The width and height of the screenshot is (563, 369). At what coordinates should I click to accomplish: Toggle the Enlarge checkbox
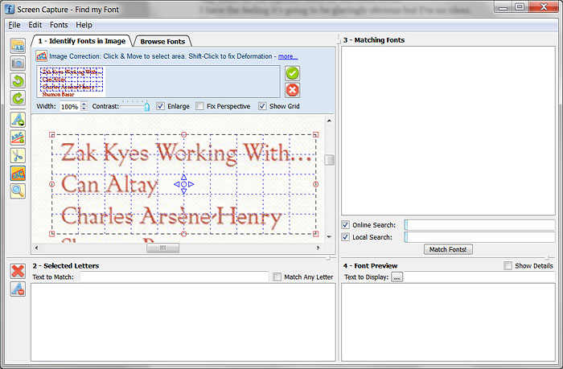coord(160,106)
